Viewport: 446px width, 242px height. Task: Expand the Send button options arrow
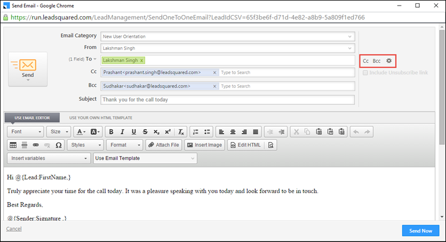click(x=28, y=80)
